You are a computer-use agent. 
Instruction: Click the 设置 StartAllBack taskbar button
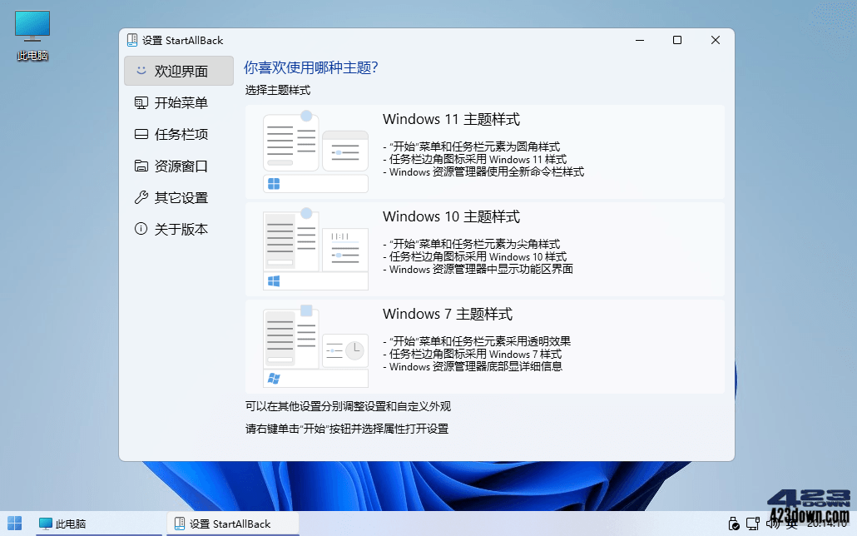[x=231, y=524]
